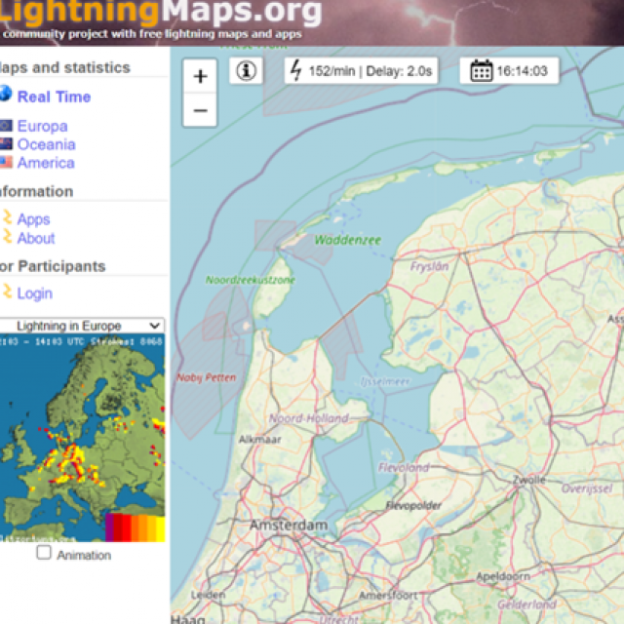The height and width of the screenshot is (624, 624).
Task: Open the Real Time map link
Action: pyautogui.click(x=55, y=97)
